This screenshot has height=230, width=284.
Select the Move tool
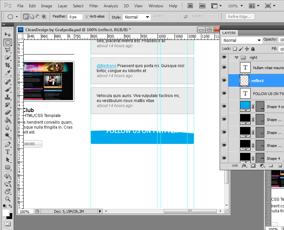pyautogui.click(x=8, y=34)
